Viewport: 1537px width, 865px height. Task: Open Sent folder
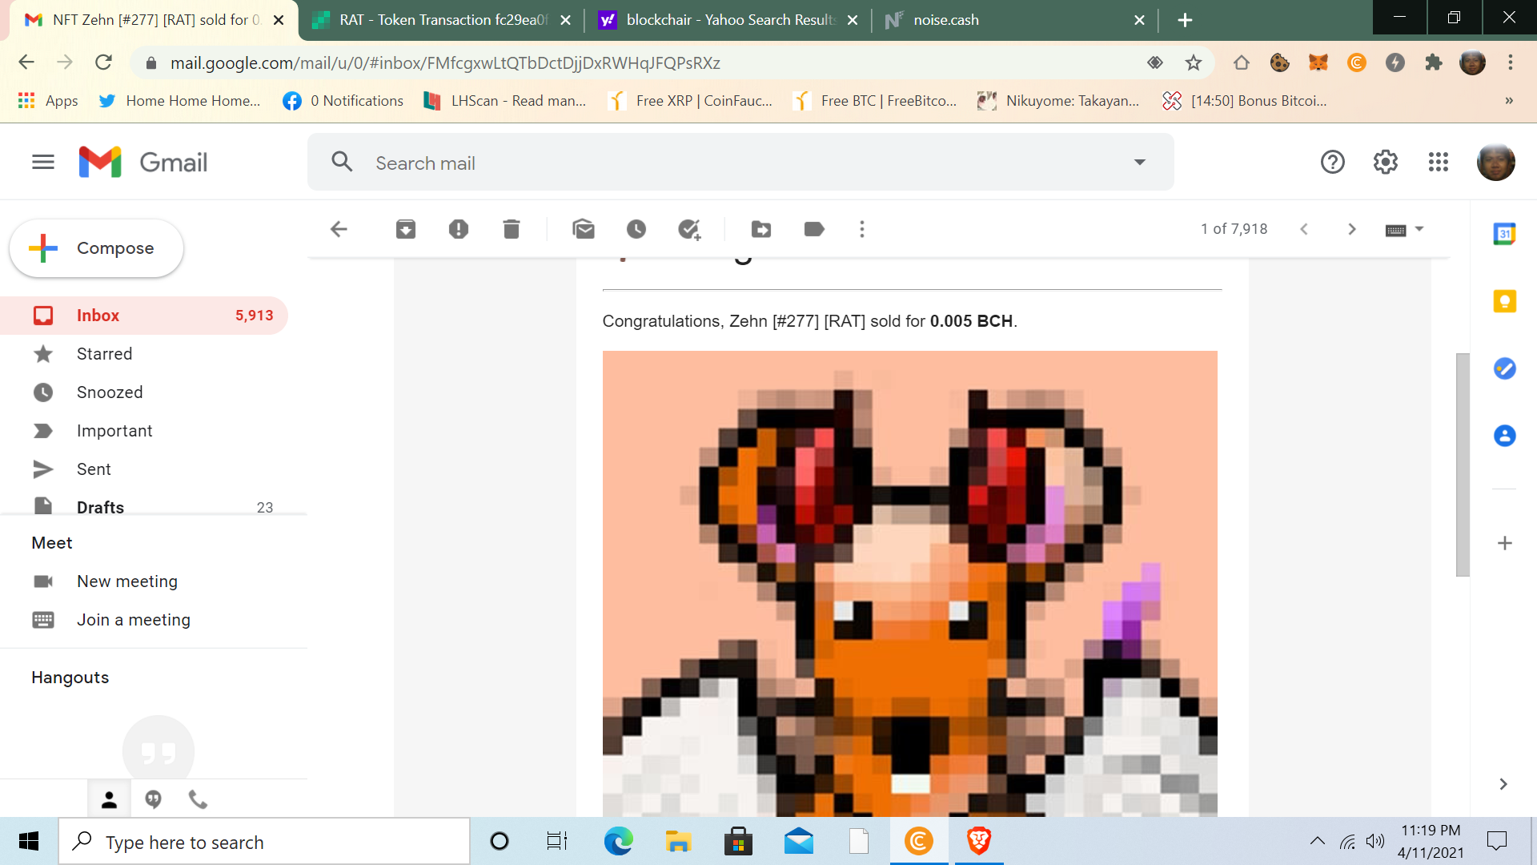(x=144, y=469)
